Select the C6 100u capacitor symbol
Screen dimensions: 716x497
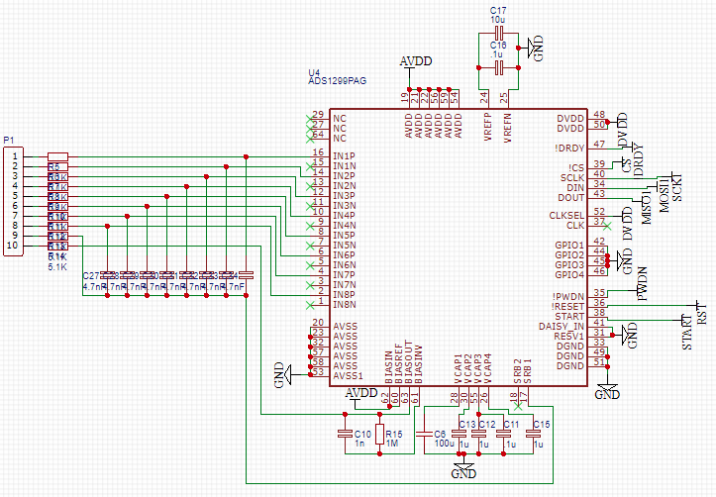click(x=424, y=434)
